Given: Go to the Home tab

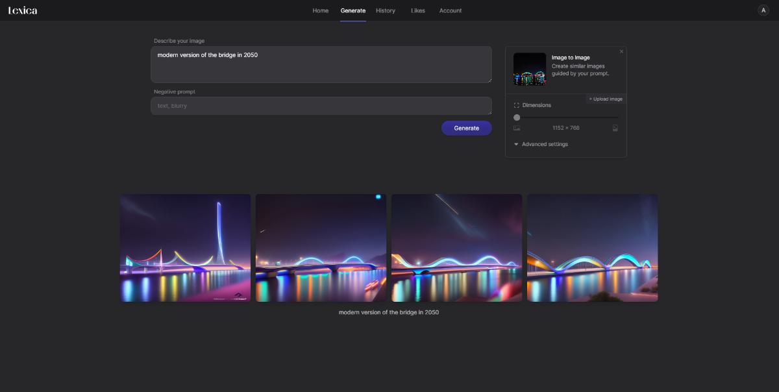Looking at the screenshot, I should click(321, 10).
